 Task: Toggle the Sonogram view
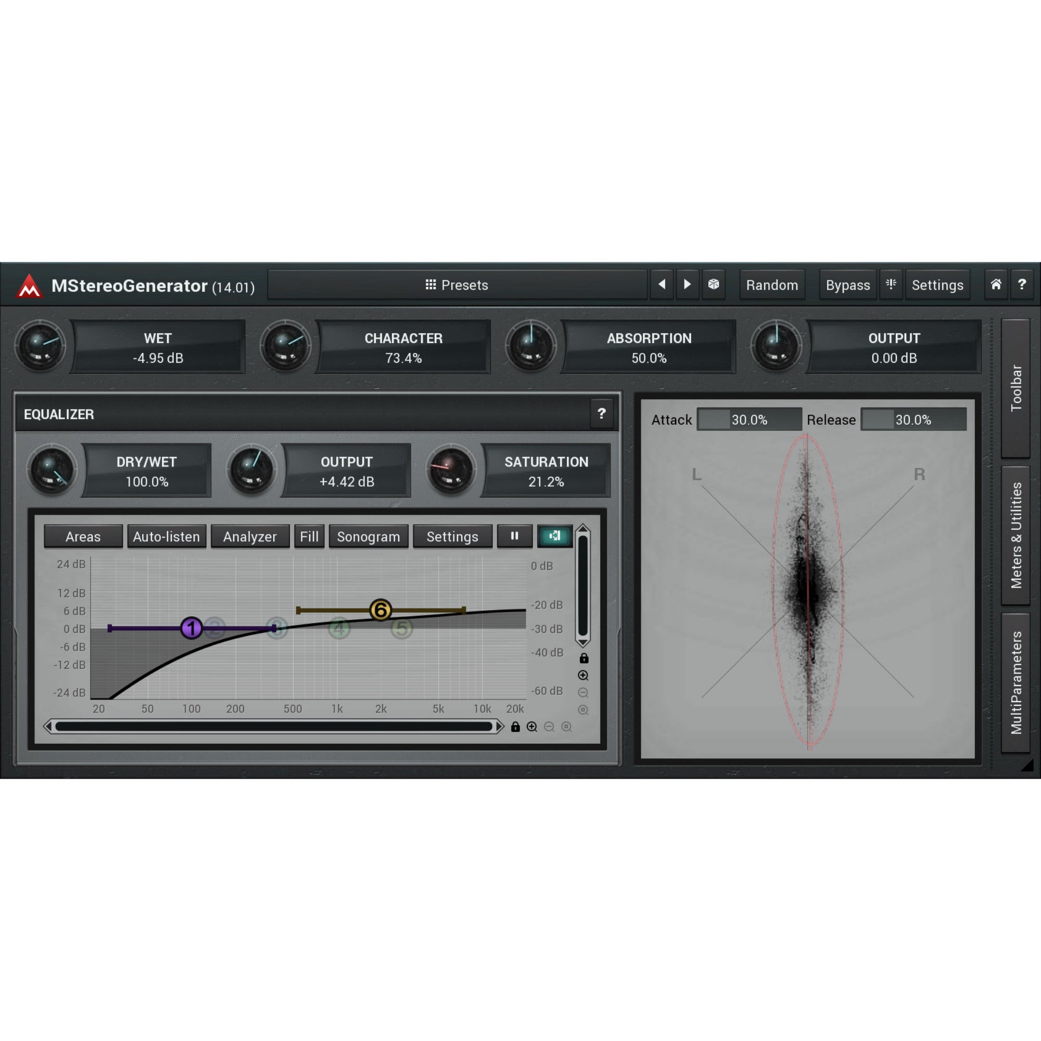point(369,536)
